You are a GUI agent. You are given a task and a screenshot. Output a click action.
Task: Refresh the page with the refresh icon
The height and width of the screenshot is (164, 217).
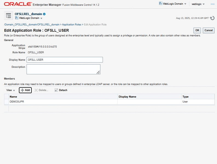point(212,18)
